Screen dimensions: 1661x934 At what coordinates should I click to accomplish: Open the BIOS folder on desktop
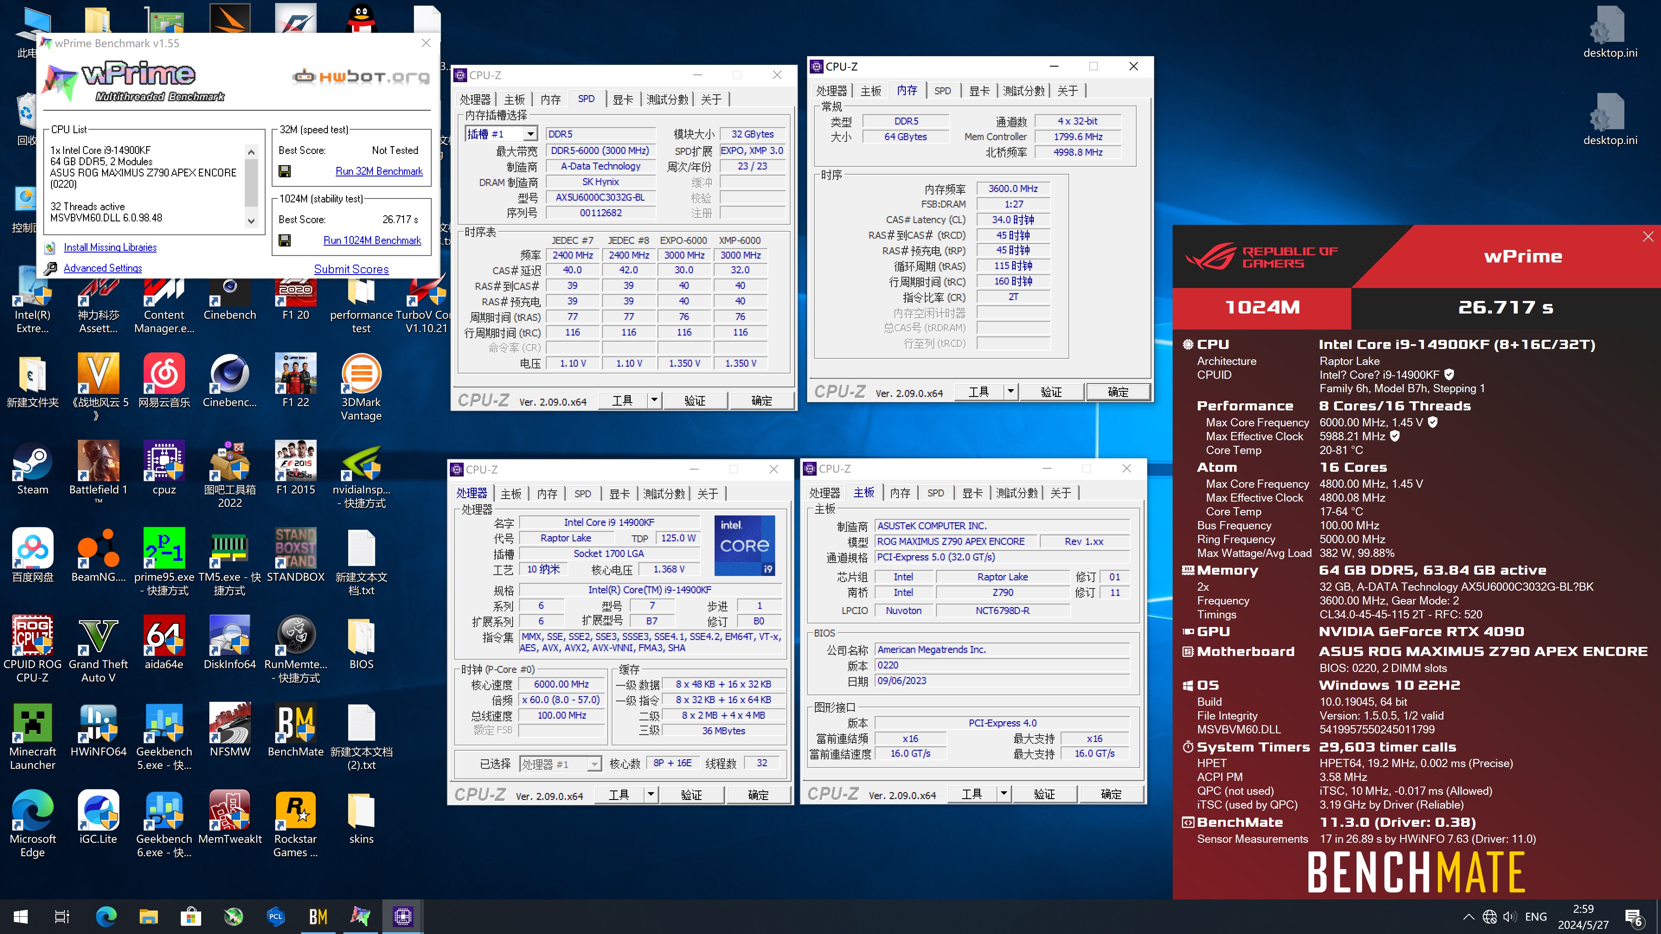(361, 643)
